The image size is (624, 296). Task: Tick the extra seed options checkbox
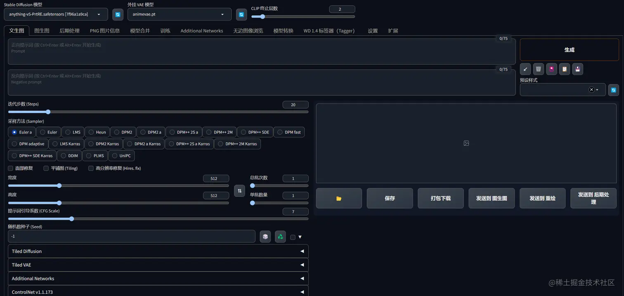tap(293, 237)
